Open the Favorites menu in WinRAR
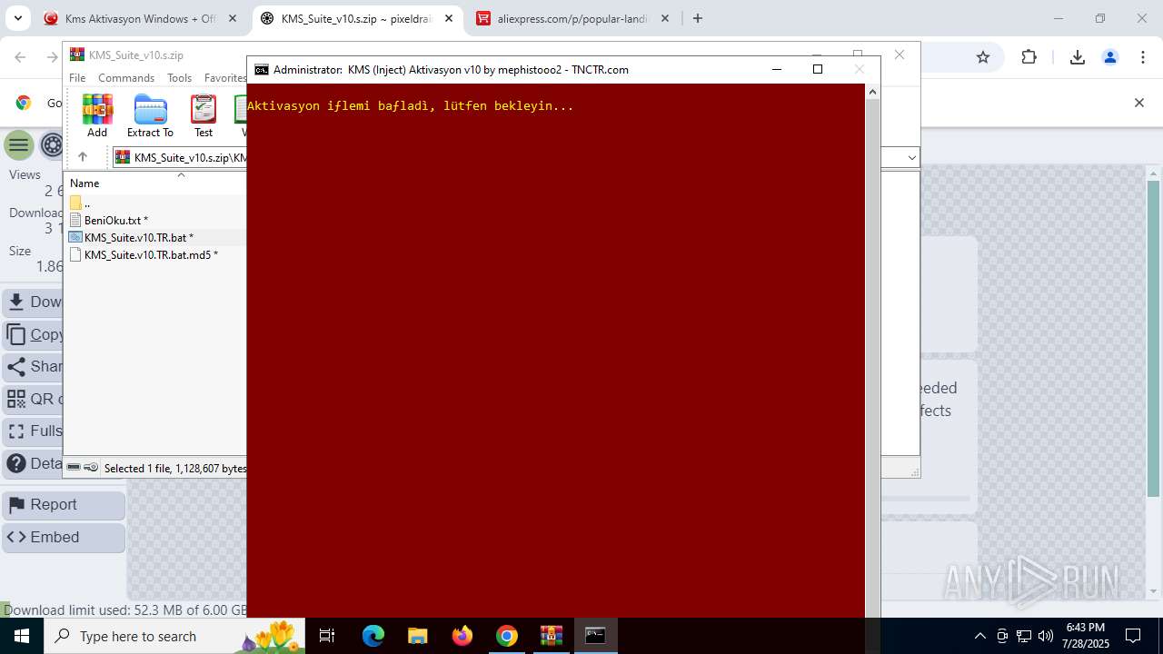Screen dimensions: 1163x654 point(224,78)
